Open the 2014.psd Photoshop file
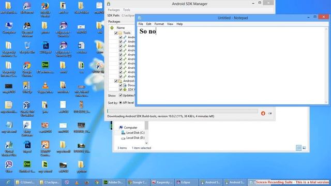This screenshot has width=331, height=186. click(x=45, y=48)
